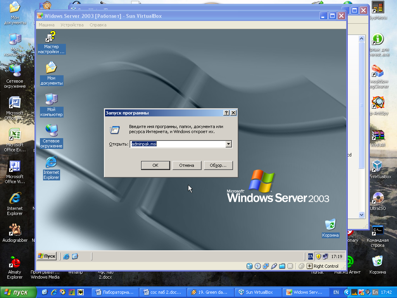This screenshot has height=298, width=397.
Task: Switch to 19. Green da... taskbar item
Action: (210, 292)
